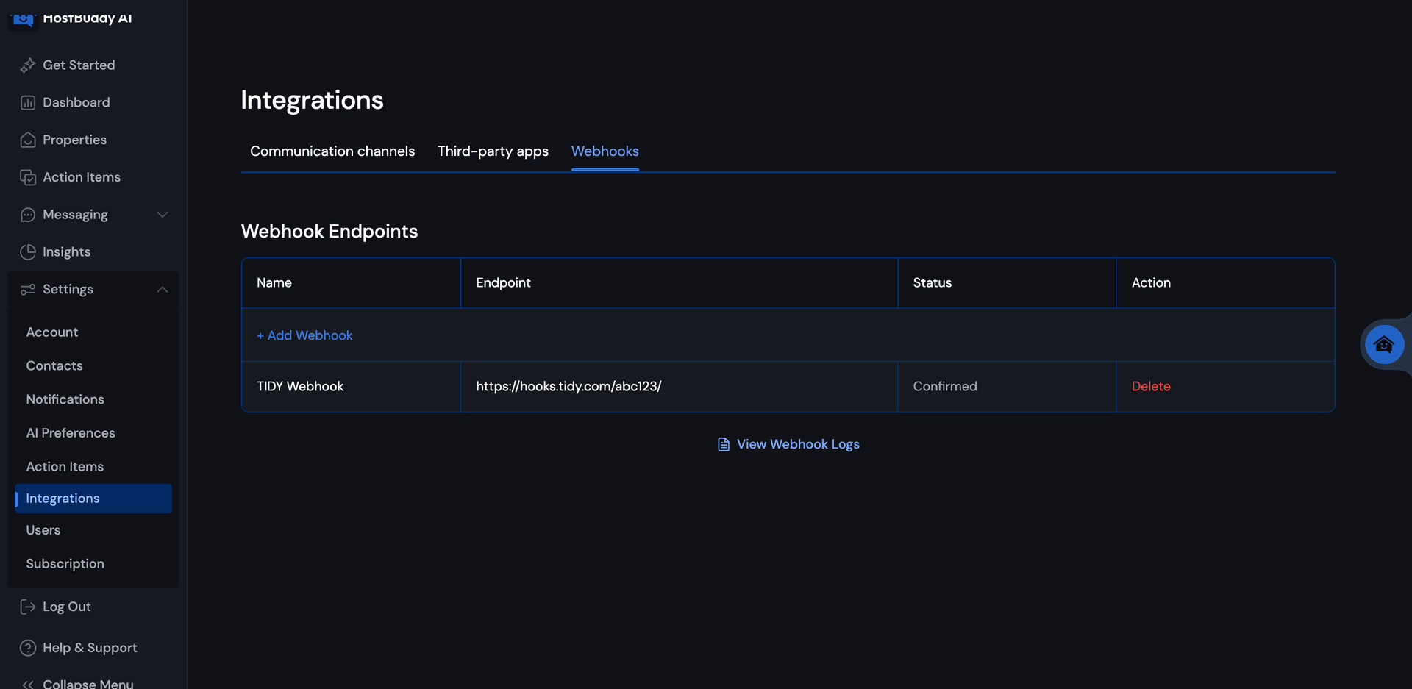The width and height of the screenshot is (1412, 689).
Task: Click the Help & Support question mark icon
Action: tap(27, 648)
